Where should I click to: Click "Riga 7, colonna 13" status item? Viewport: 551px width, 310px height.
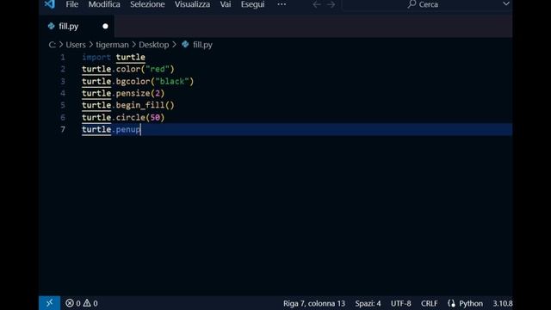pyautogui.click(x=314, y=303)
